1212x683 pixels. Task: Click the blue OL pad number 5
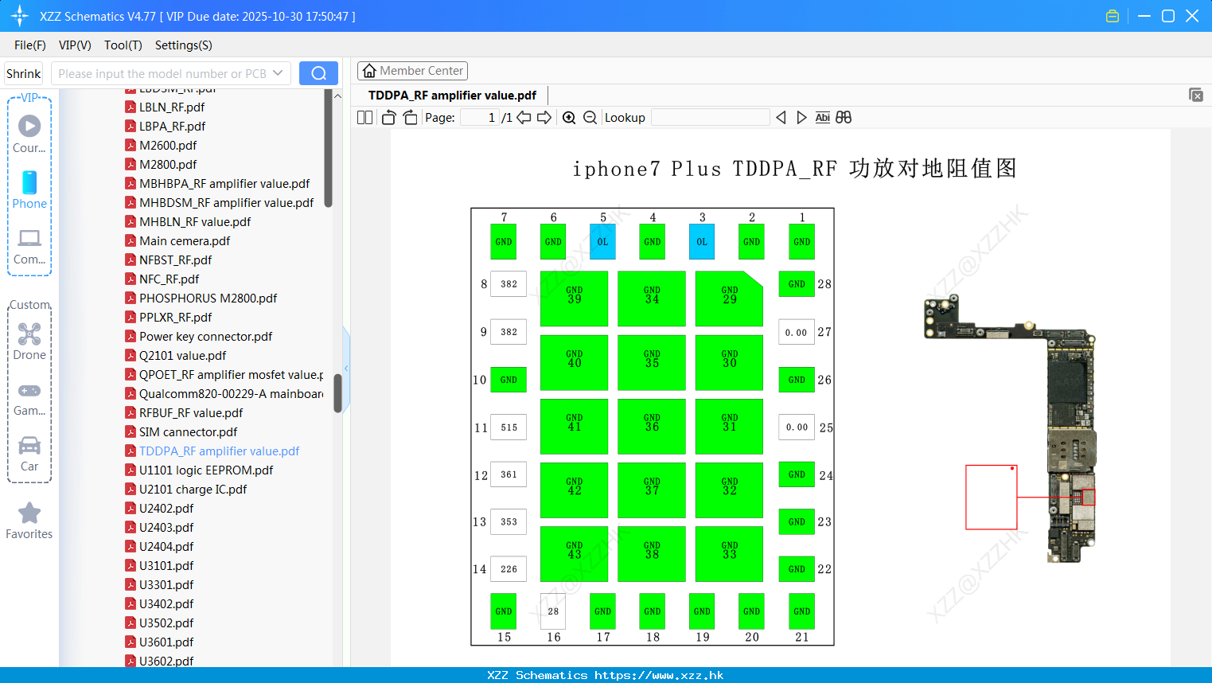tap(602, 241)
